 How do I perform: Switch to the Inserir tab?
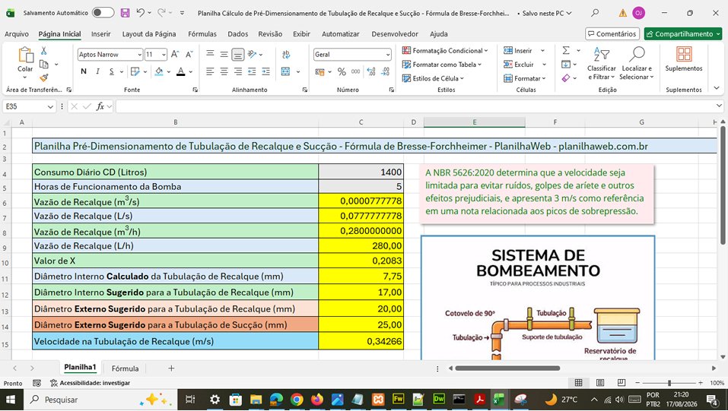tap(100, 34)
